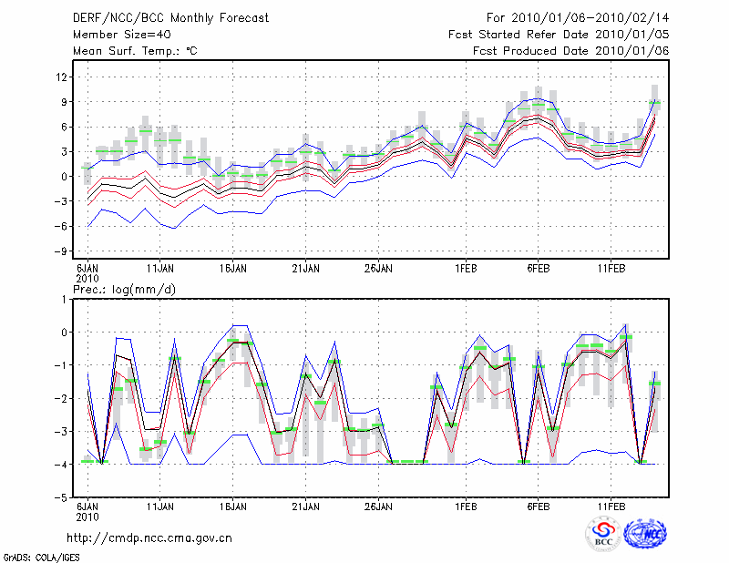Select 21JAN on the precipitation chart axis
This screenshot has width=729, height=563.
click(305, 505)
